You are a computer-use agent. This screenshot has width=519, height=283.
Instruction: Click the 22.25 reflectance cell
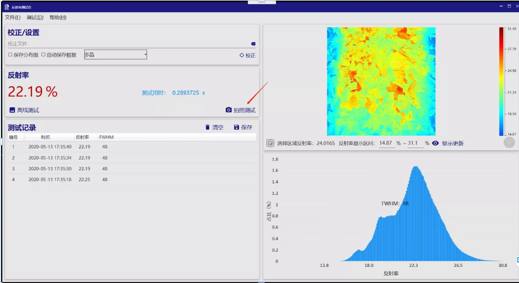[84, 180]
